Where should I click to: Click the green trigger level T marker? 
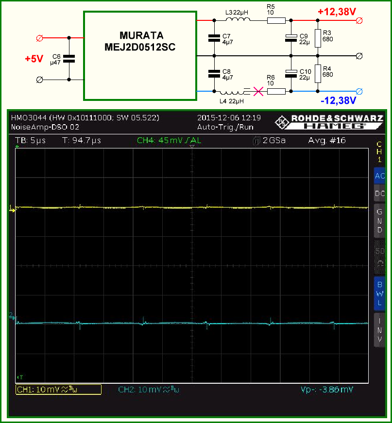point(20,377)
